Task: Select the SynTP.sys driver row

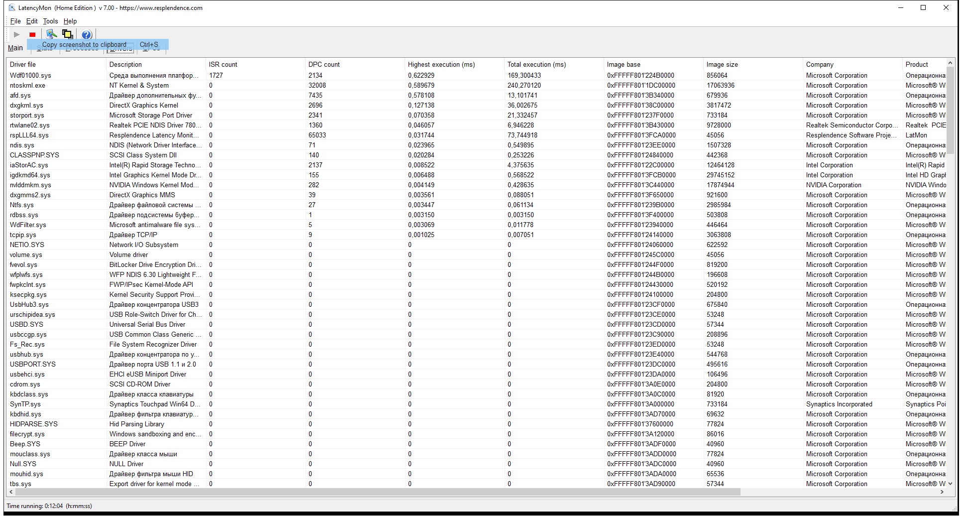Action: 476,404
